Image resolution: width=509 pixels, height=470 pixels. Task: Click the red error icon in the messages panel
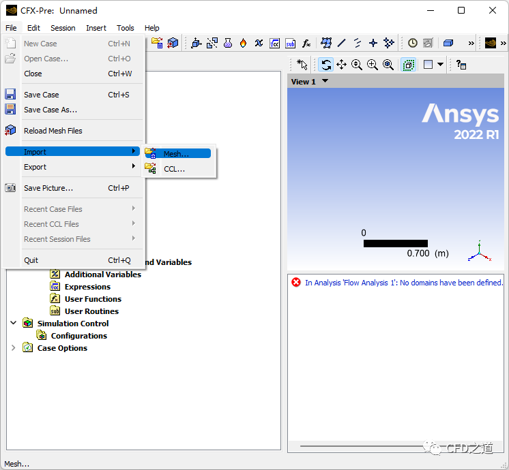tap(296, 282)
